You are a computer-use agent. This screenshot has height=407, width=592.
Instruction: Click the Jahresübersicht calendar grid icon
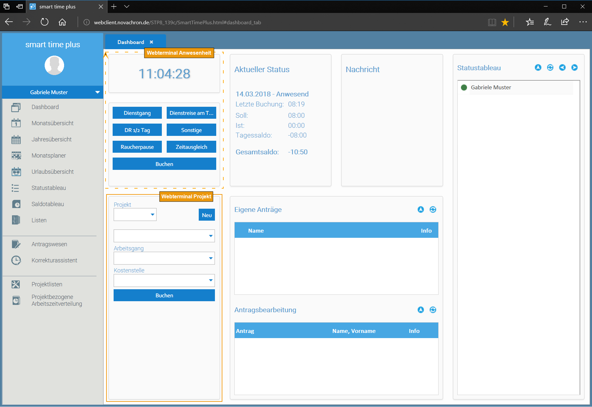click(16, 139)
